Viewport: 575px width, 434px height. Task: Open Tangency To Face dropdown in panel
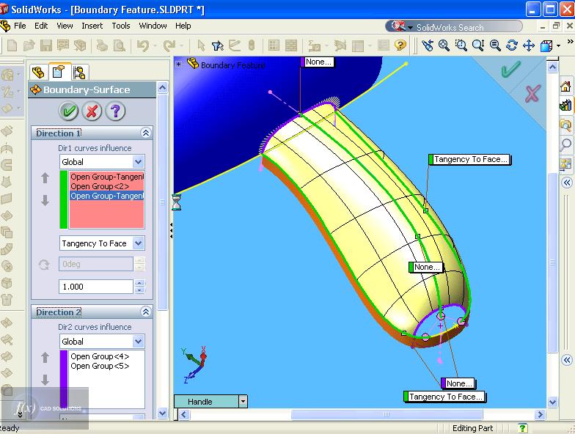pos(138,243)
